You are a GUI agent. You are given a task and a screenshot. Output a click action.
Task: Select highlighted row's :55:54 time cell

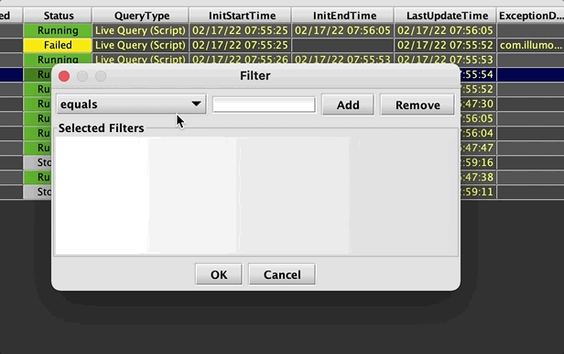point(478,74)
